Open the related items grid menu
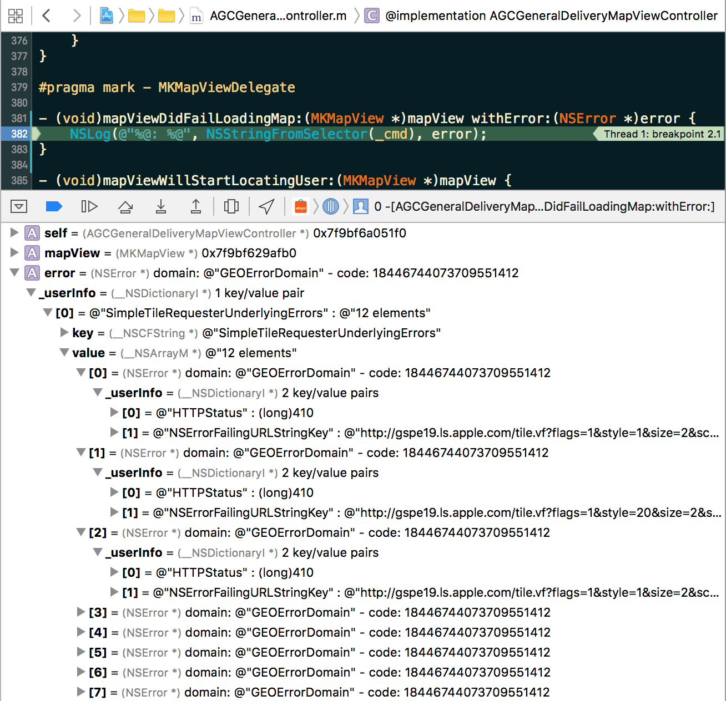This screenshot has height=701, width=726. click(16, 16)
